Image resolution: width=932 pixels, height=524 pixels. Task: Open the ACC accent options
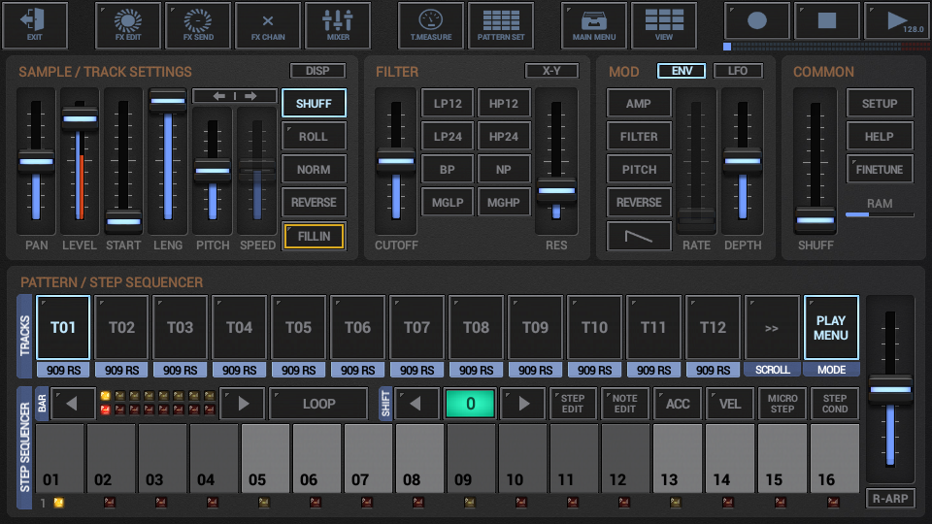(x=678, y=404)
